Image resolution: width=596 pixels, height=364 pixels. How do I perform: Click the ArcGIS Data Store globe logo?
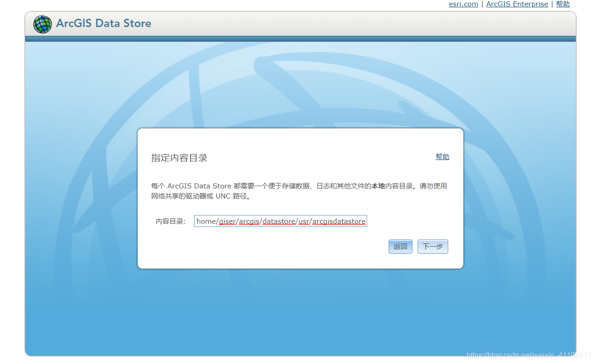(x=42, y=24)
